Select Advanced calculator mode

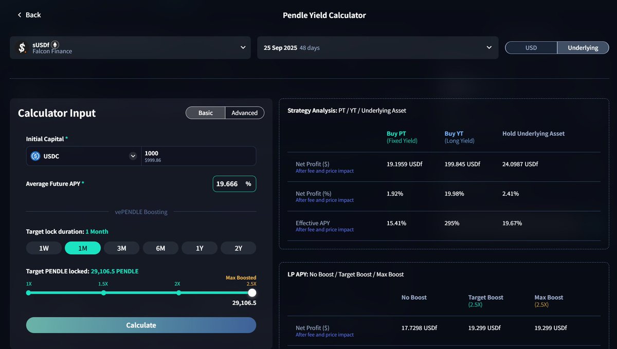tap(244, 113)
